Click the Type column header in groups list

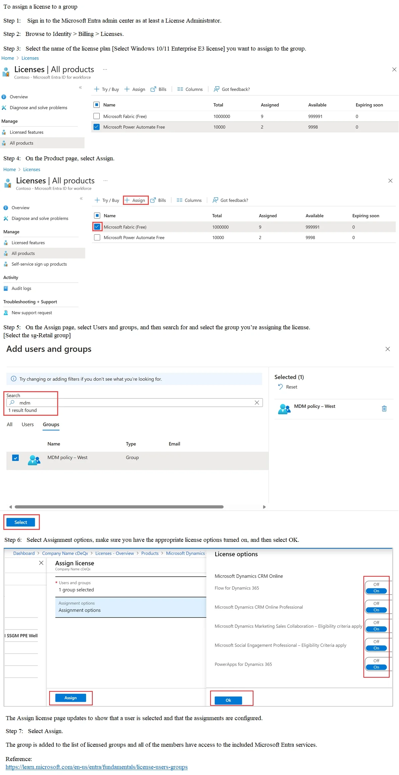(131, 444)
